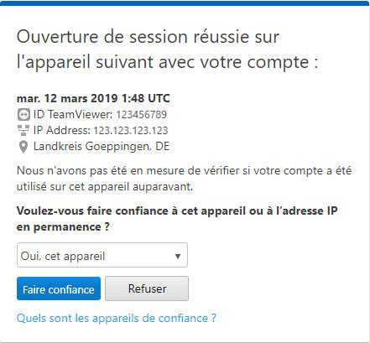The image size is (370, 343).
Task: Click the 'ID TeamViewer:' label
Action: pos(73,115)
